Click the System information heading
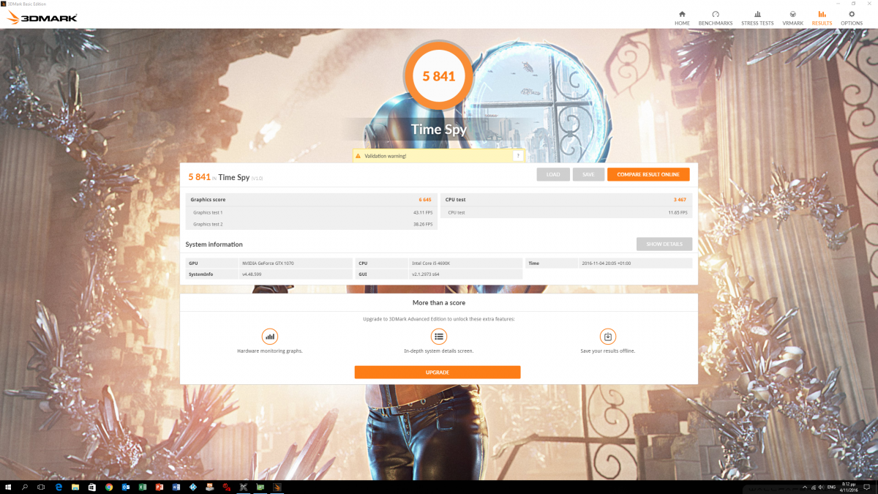This screenshot has height=494, width=878. pyautogui.click(x=214, y=244)
